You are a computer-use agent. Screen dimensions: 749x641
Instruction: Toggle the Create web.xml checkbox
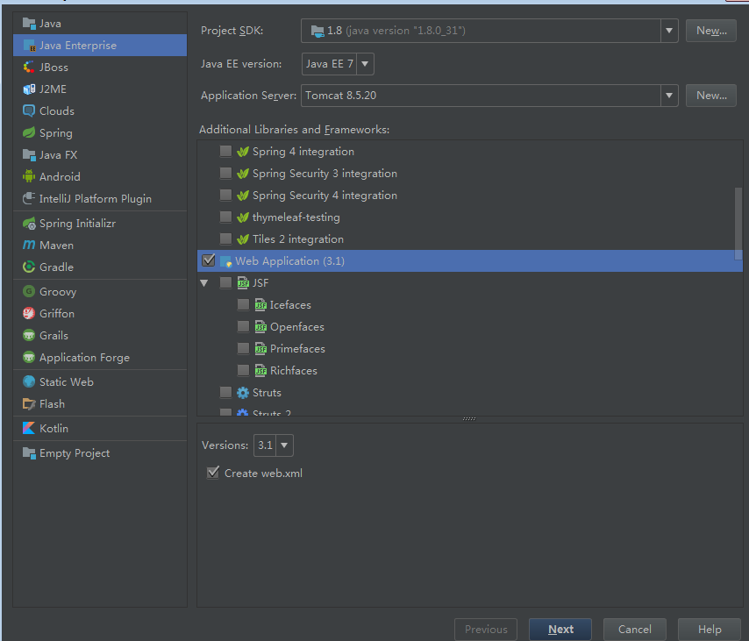coord(213,473)
